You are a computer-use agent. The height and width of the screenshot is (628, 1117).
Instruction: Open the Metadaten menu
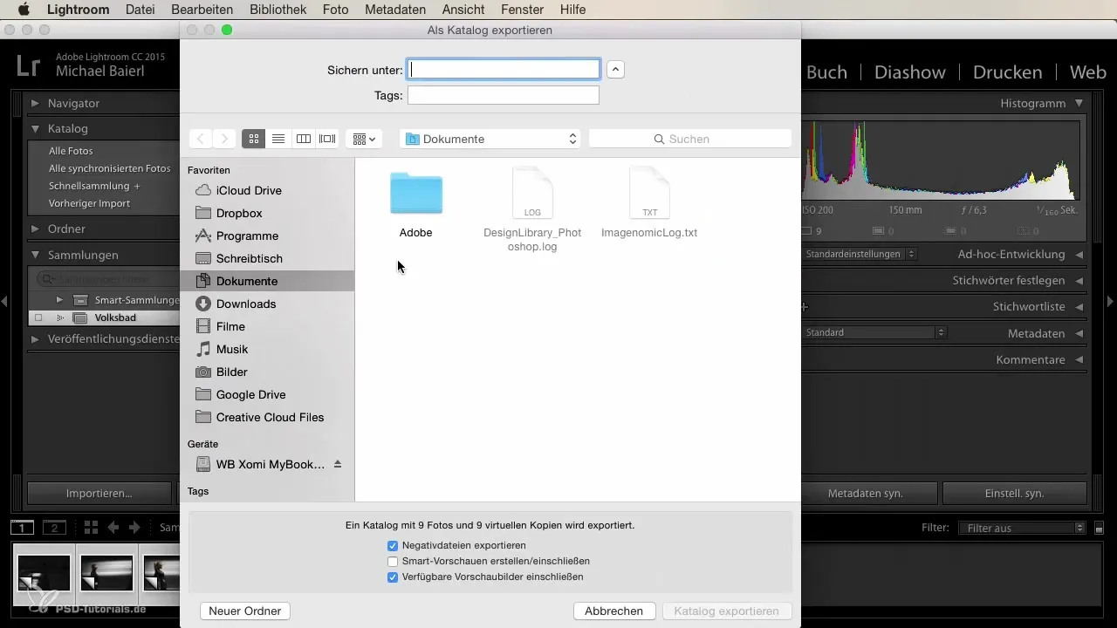[x=395, y=10]
